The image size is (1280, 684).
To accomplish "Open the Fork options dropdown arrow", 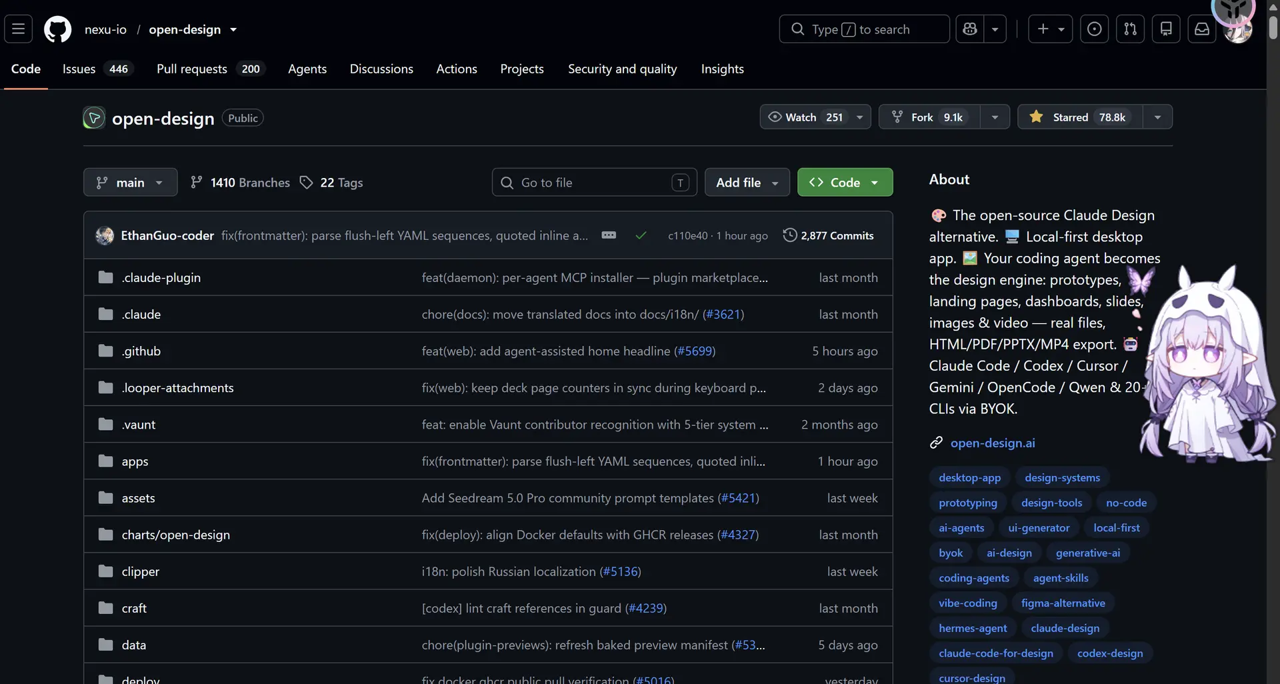I will pos(995,117).
